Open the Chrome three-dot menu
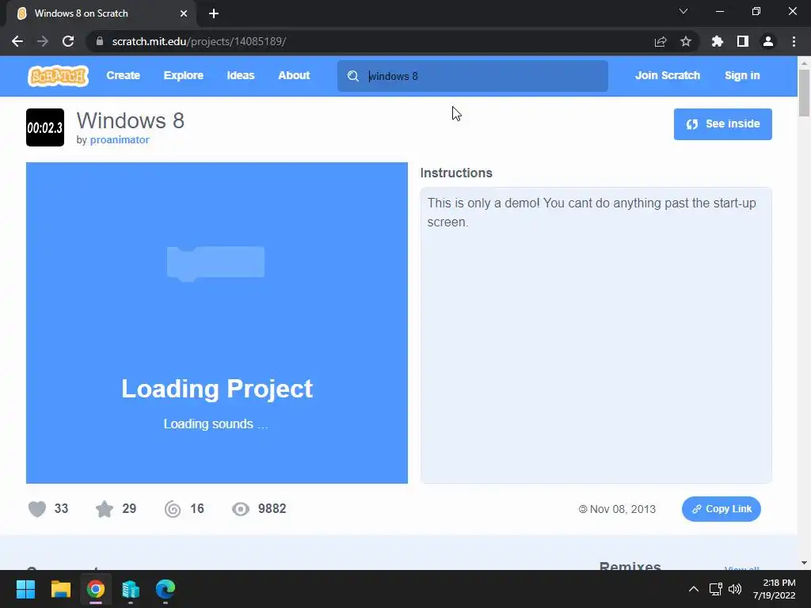The width and height of the screenshot is (811, 608). tap(794, 41)
